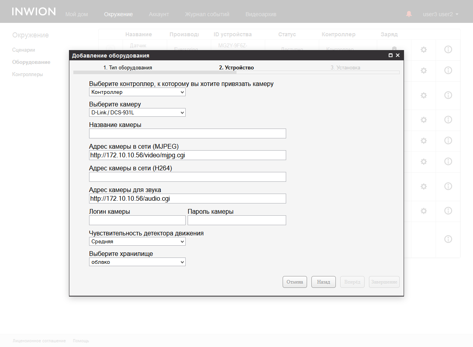Open the controller selection dropdown
The image size is (473, 347).
coord(137,92)
